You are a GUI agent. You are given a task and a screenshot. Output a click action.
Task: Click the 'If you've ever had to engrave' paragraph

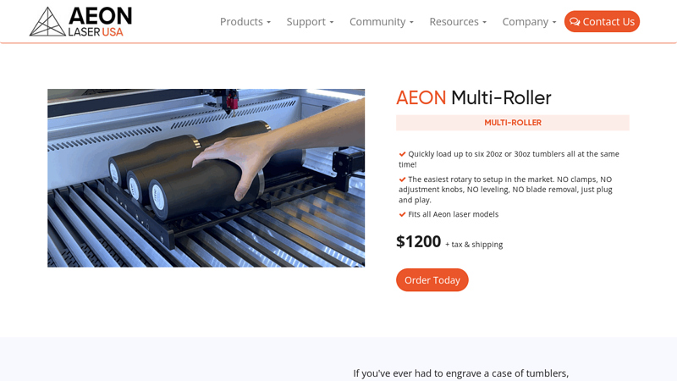(x=460, y=373)
